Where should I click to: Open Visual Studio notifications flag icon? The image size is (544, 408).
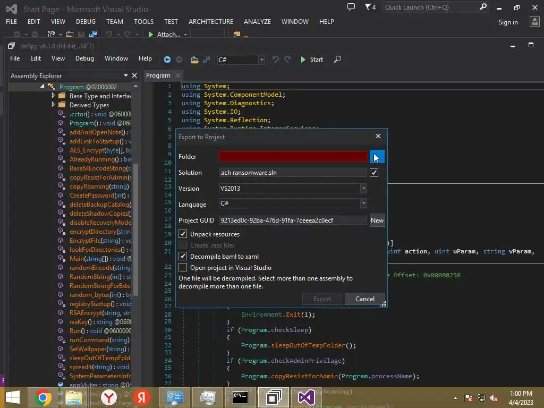pos(370,7)
